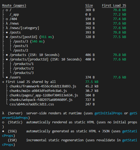
Task: Select the /posts/[postId] route entry
Action: pyautogui.click(x=23, y=37)
